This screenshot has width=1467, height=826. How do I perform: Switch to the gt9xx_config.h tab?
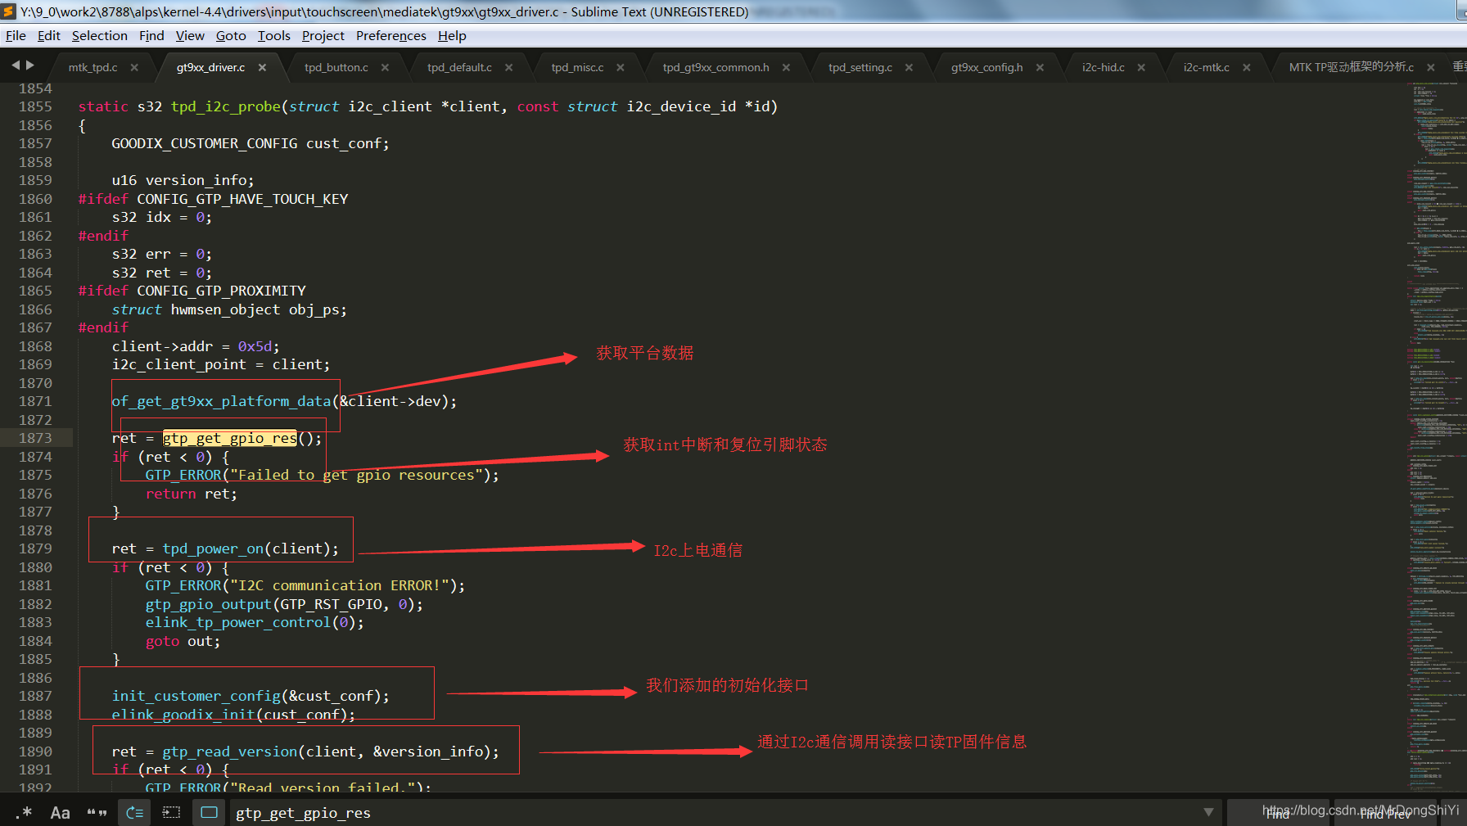coord(986,67)
